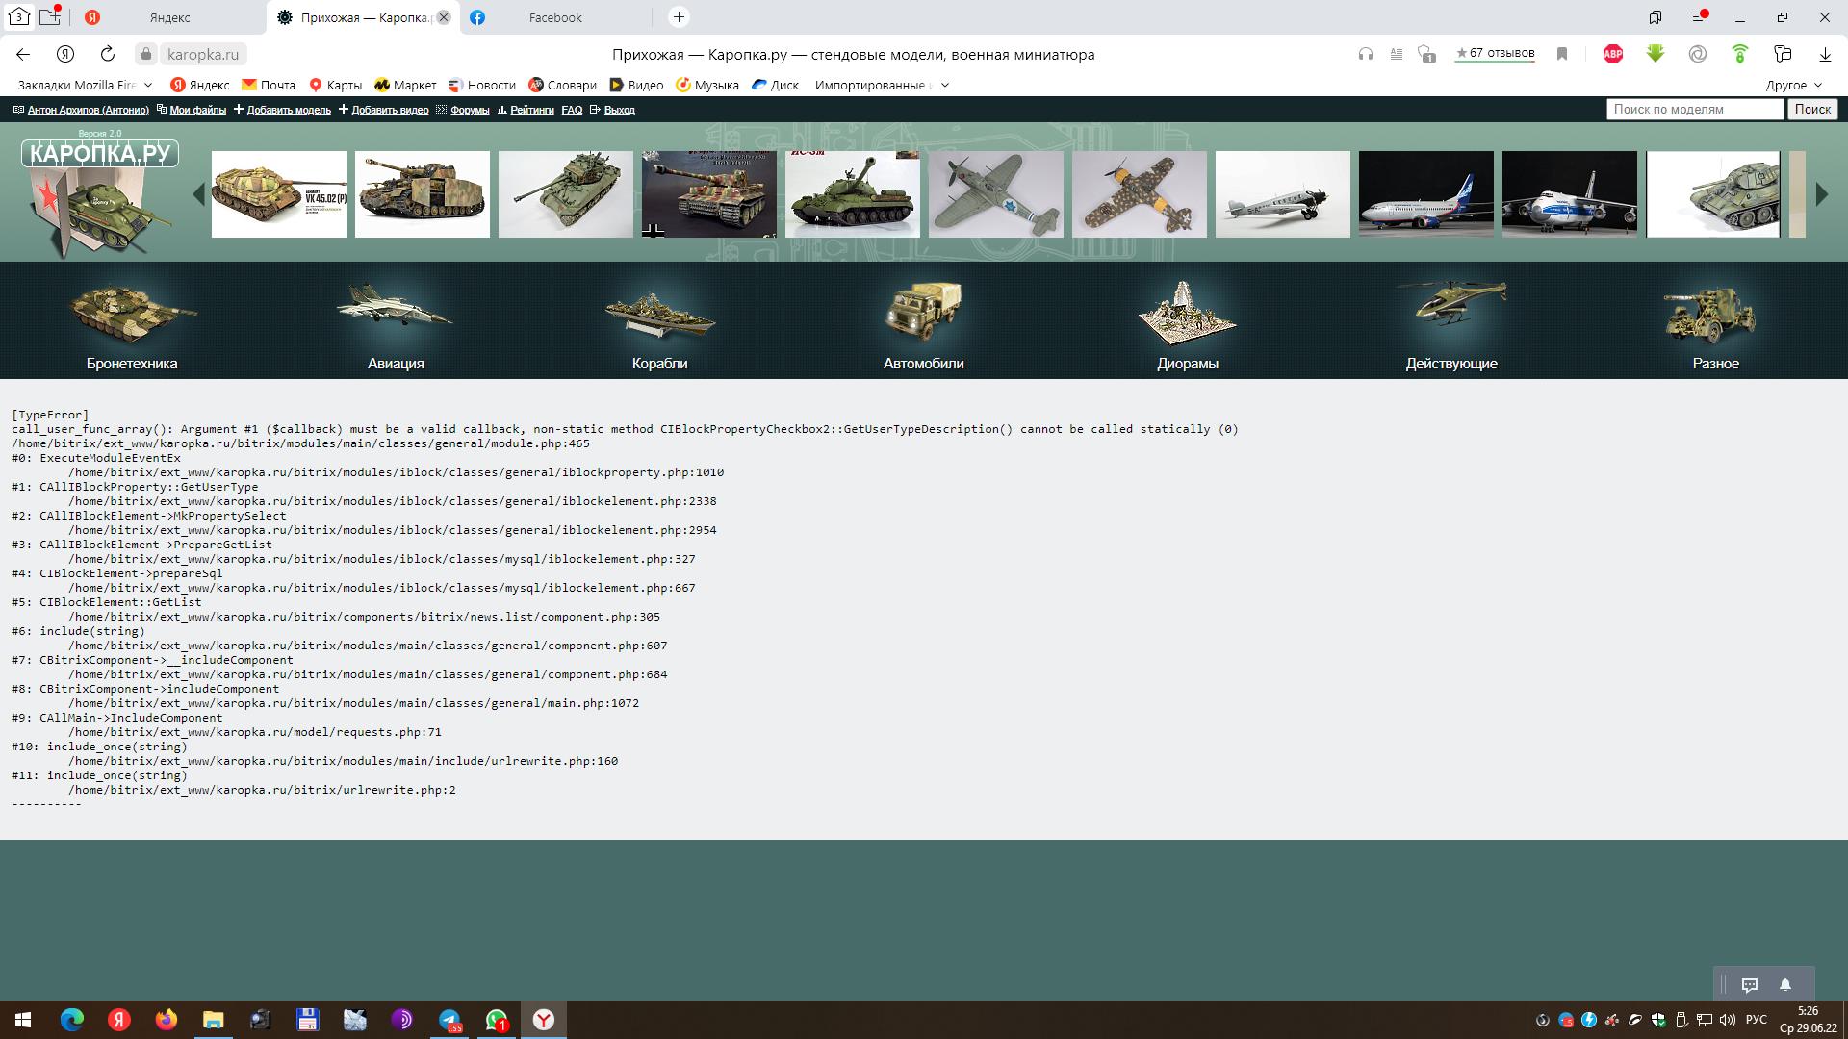Open the Авиация jet category icon
This screenshot has width=1848, height=1039.
[x=396, y=310]
